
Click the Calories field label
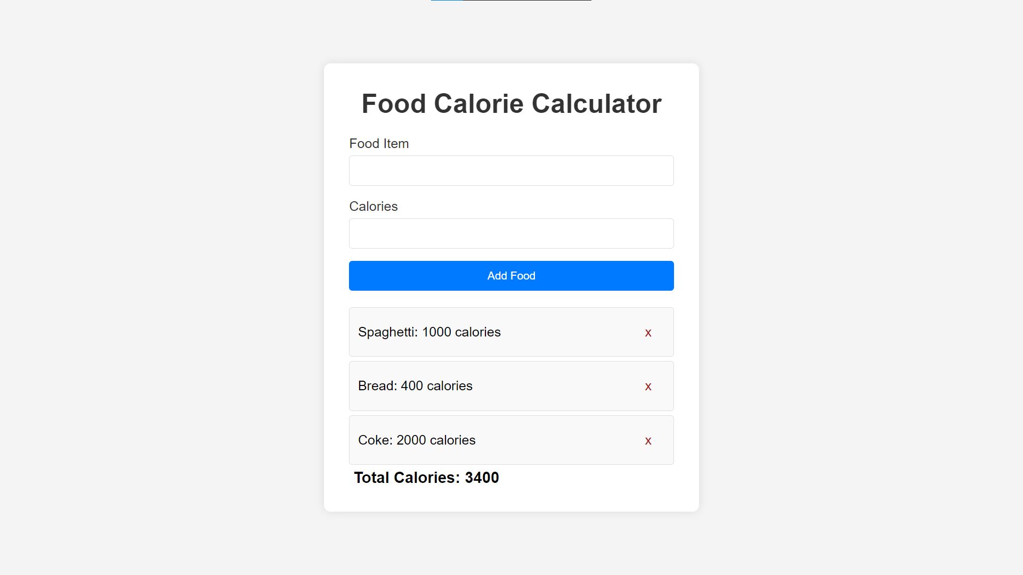click(374, 207)
